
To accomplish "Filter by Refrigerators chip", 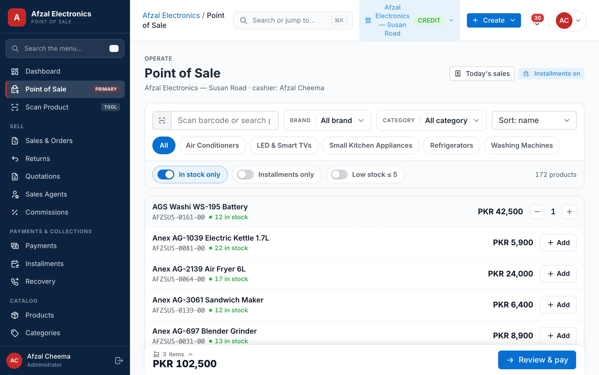I will coord(451,145).
